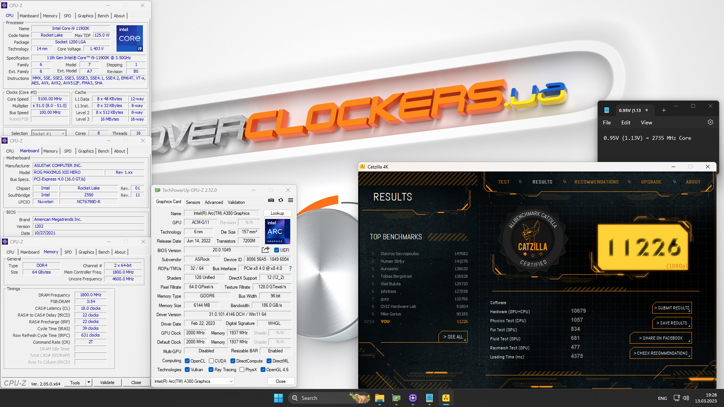Click Catzilla 4K window title icon
The height and width of the screenshot is (407, 724).
tap(362, 167)
